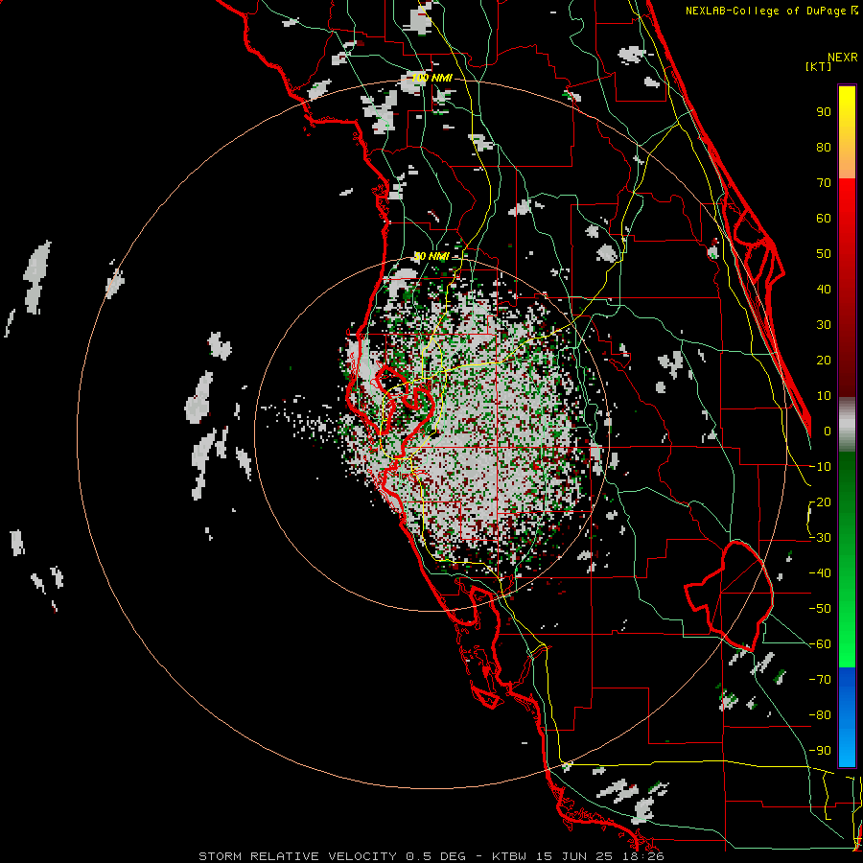Click the Storm Relative Velocity caption at bottom

(x=431, y=856)
